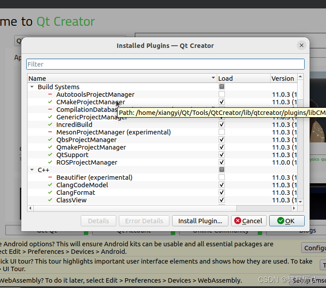Viewport: 326px width, 288px height.
Task: Click the green check icon beside ClangCodeModel
Action: tap(50, 185)
